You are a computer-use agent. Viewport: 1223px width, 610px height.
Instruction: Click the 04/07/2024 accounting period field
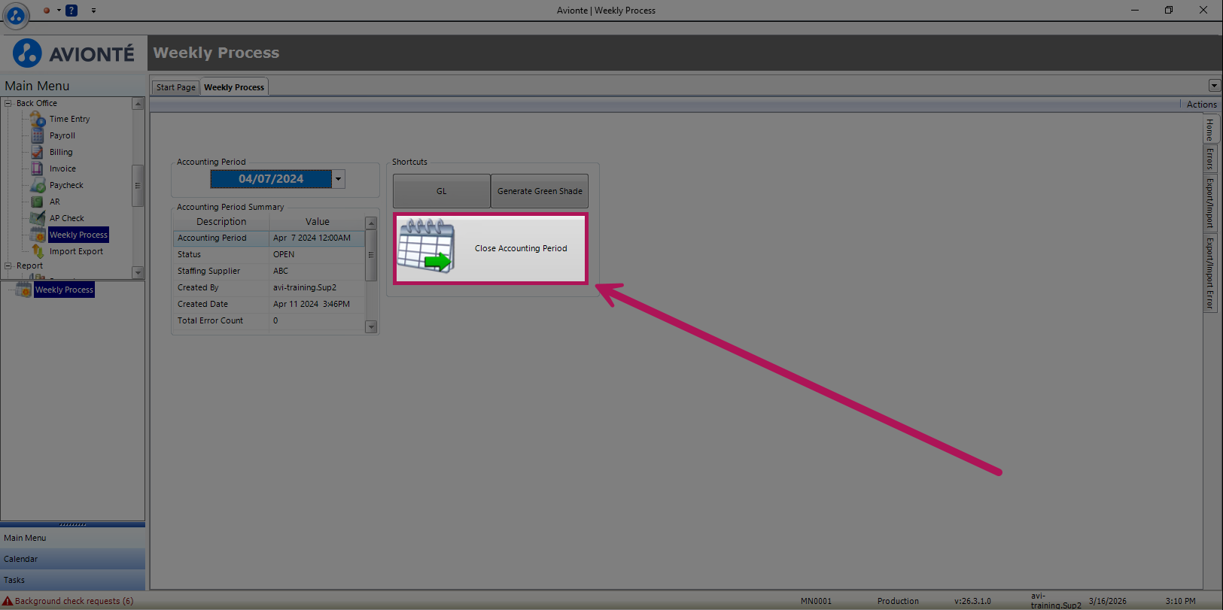tap(271, 179)
